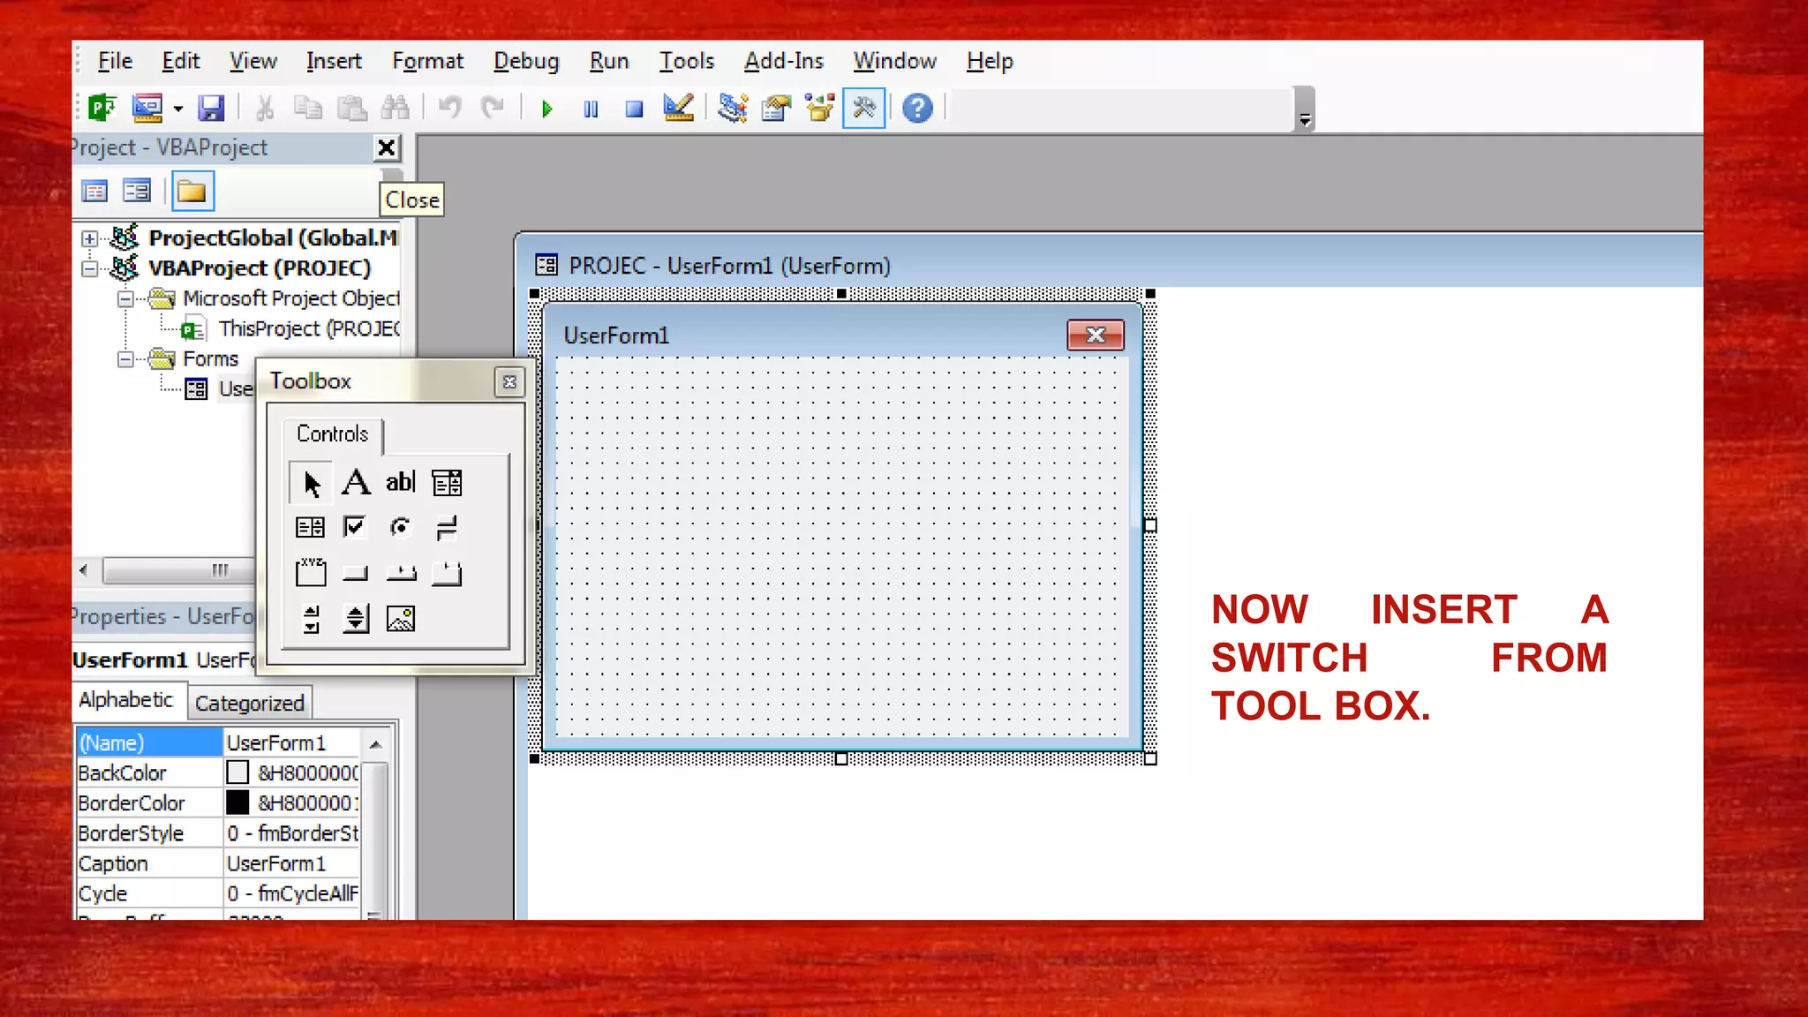The width and height of the screenshot is (1808, 1017).
Task: Click the BackColor property color swatch
Action: click(x=237, y=773)
